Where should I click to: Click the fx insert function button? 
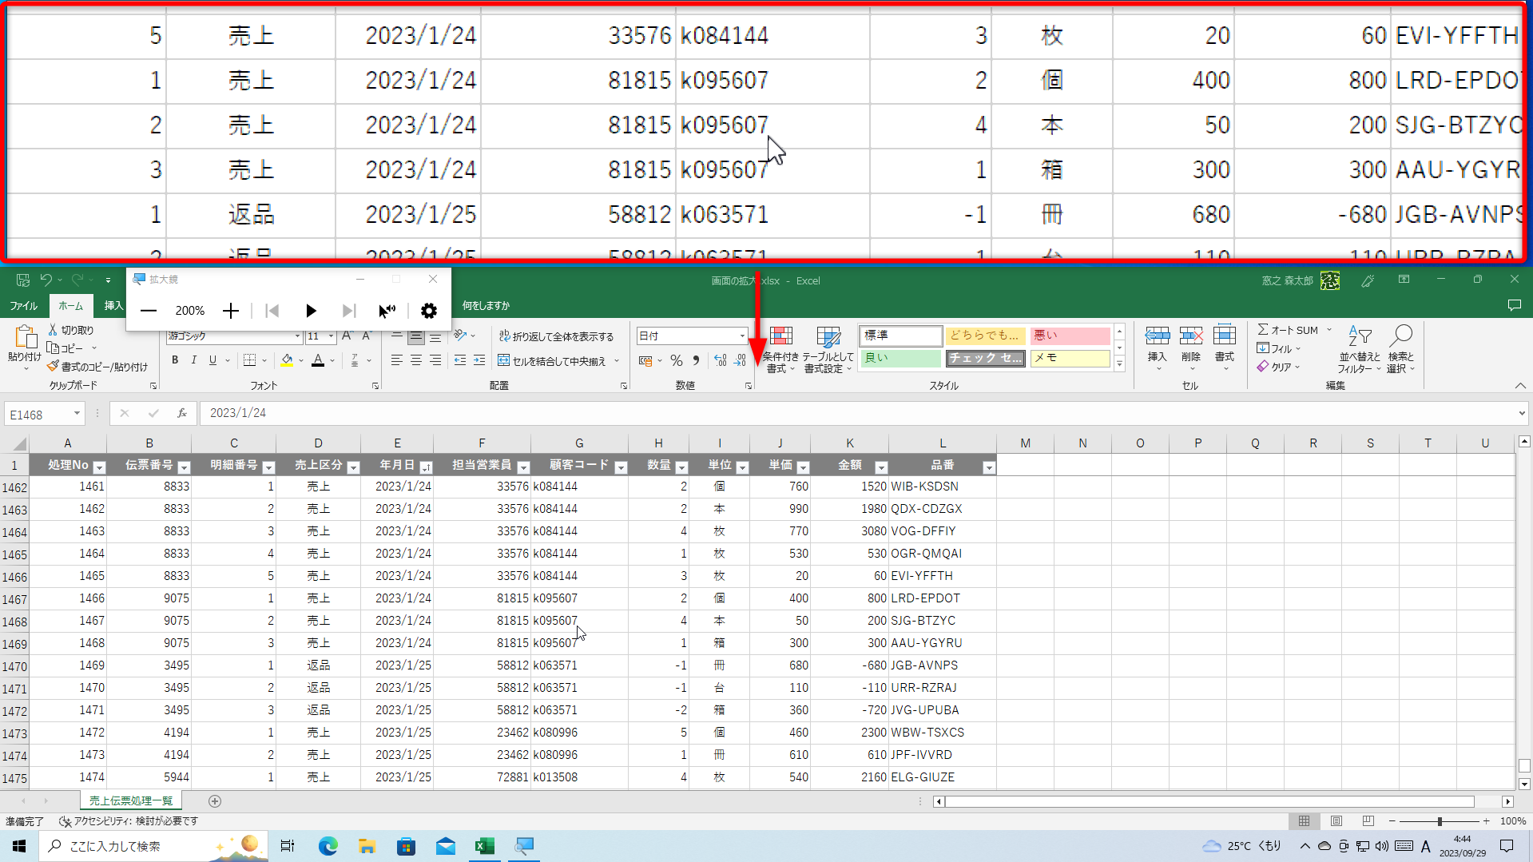point(182,413)
